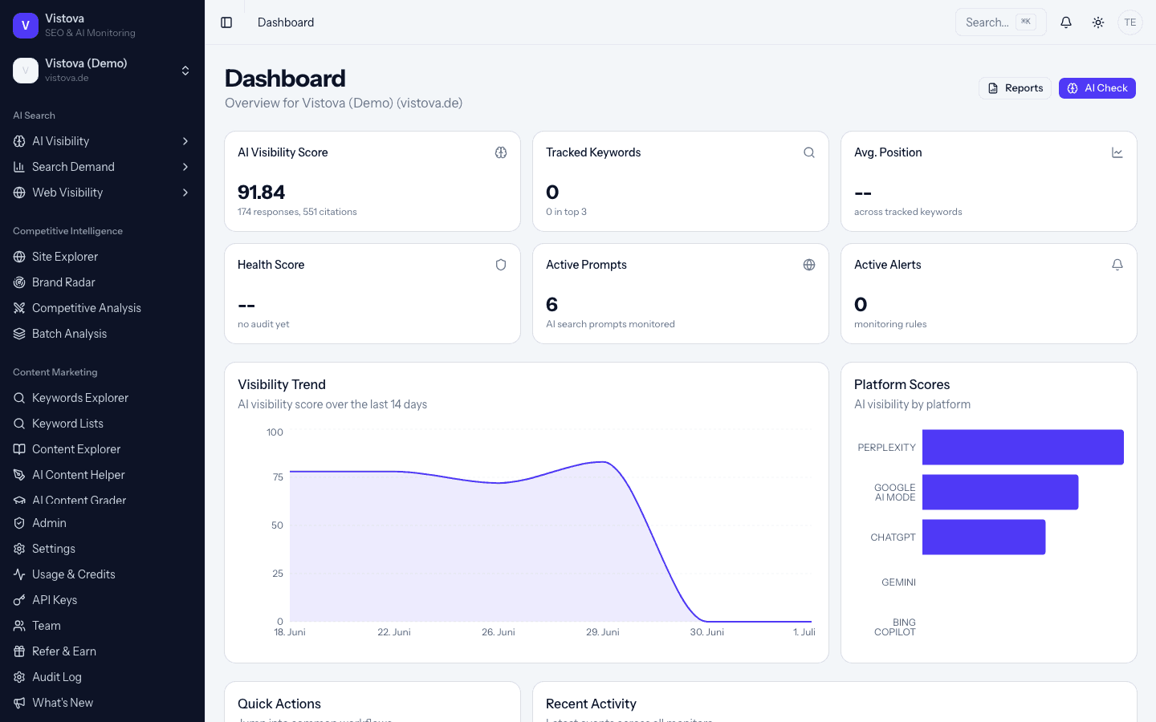
Task: Open Keywords Explorer page
Action: (102, 398)
